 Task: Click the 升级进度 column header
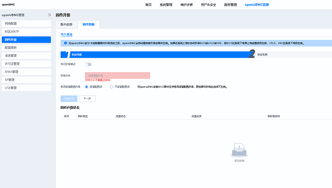click(196, 116)
